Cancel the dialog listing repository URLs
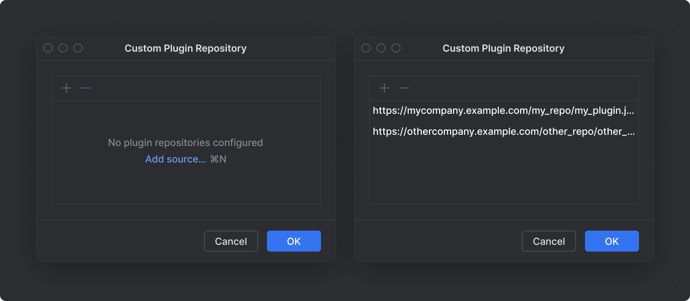Screen dimensions: 690x301 click(549, 241)
